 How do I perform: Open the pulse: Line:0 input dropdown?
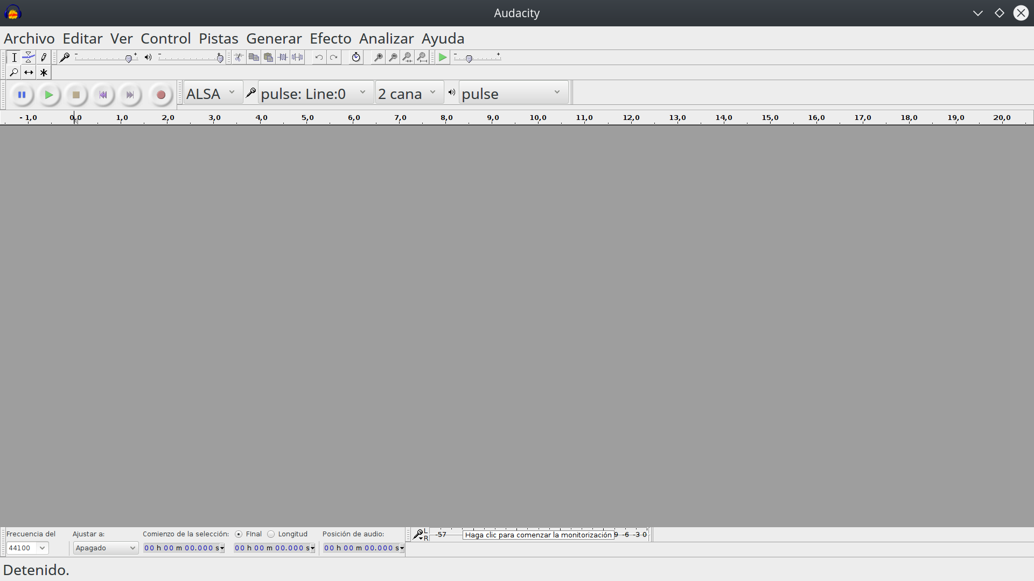[316, 93]
